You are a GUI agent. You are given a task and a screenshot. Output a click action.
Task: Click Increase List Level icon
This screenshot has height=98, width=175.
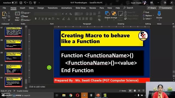click(x=91, y=14)
